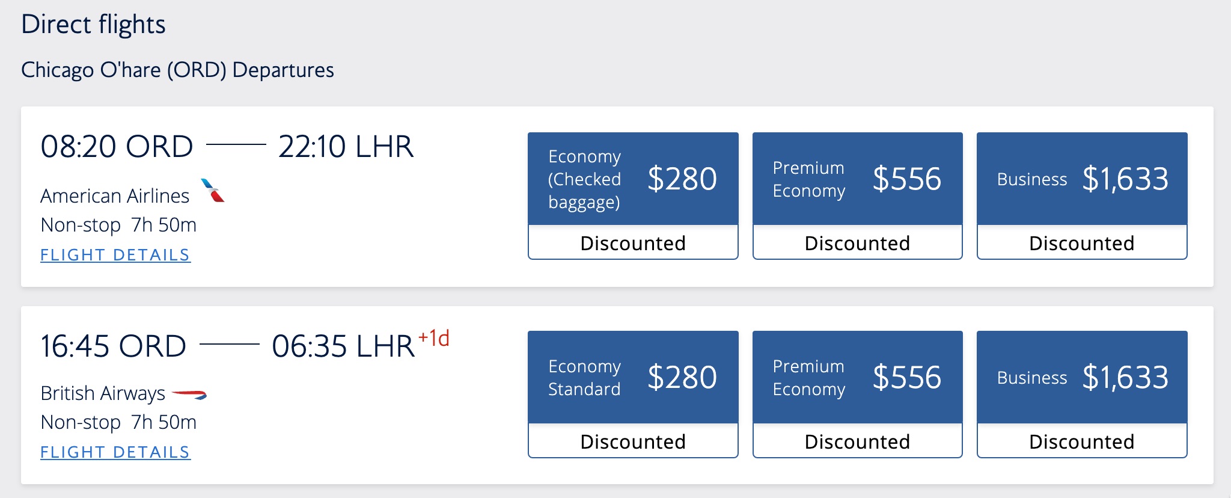The image size is (1231, 498).
Task: Select Premium Economy $556 on the American Airlines flight
Action: [x=858, y=178]
